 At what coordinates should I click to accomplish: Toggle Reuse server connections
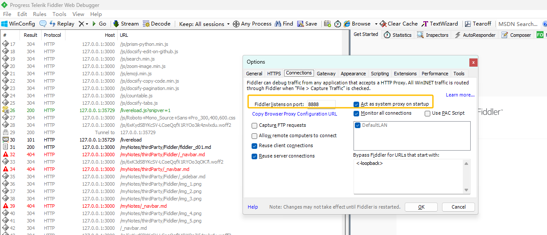click(x=255, y=156)
